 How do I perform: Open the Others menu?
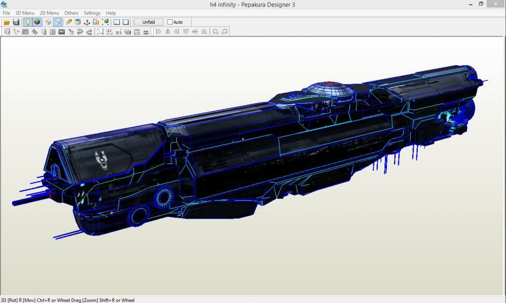(x=71, y=13)
